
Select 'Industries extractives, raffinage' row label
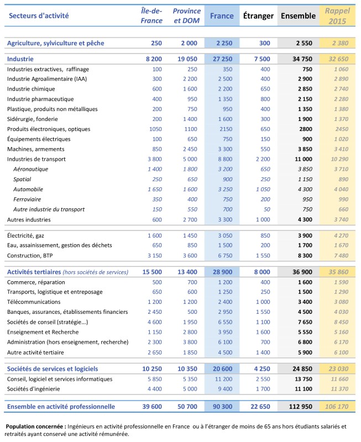[x=48, y=70]
